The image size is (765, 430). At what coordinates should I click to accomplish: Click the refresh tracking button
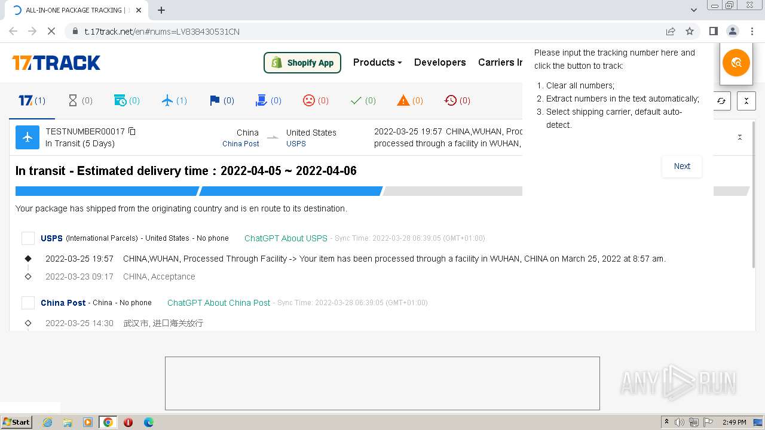721,101
